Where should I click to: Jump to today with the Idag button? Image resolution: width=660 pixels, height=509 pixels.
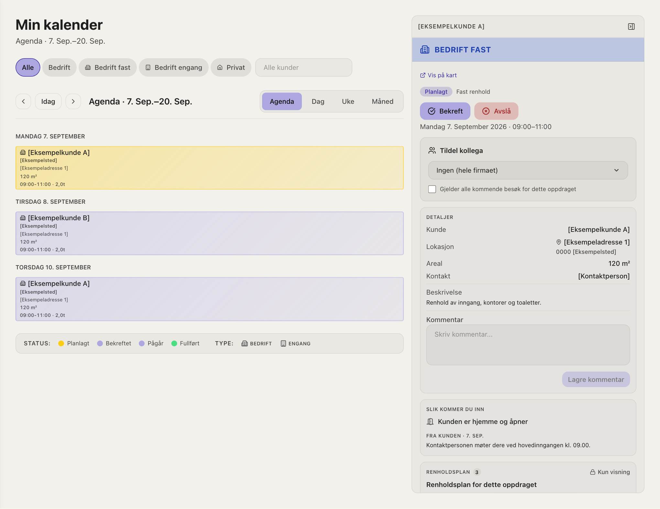pos(48,102)
